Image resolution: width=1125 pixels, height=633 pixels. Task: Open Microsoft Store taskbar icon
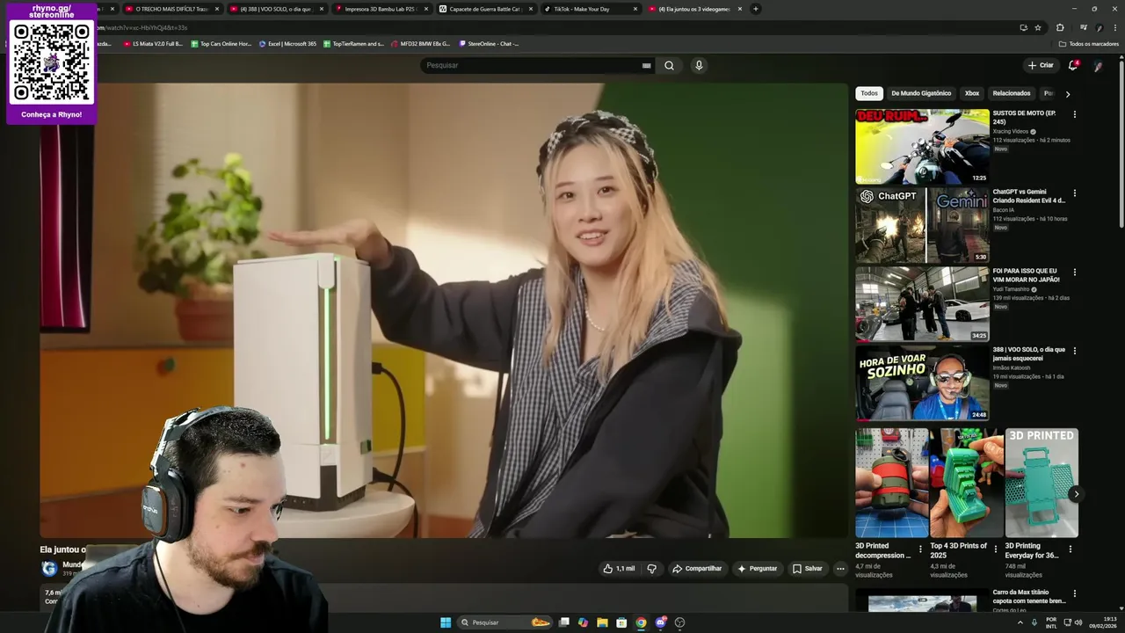coord(621,622)
